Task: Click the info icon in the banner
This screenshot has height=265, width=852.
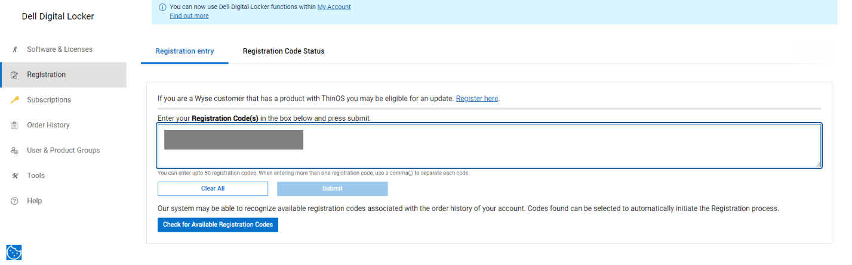Action: point(162,7)
